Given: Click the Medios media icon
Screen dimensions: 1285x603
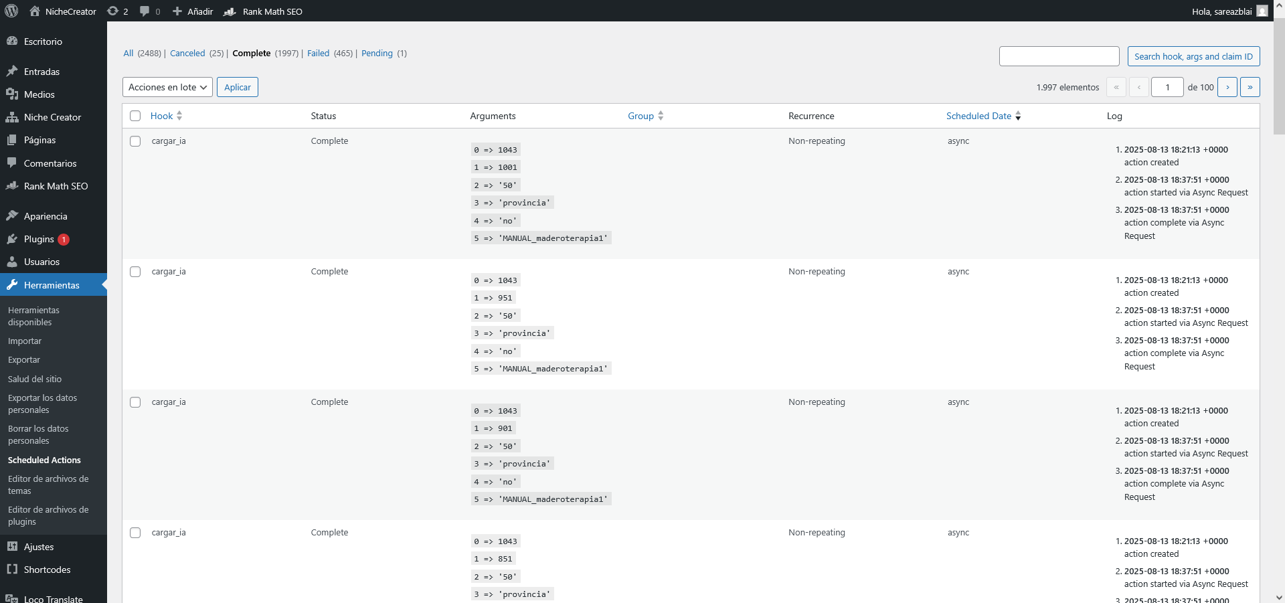Looking at the screenshot, I should (x=12, y=94).
